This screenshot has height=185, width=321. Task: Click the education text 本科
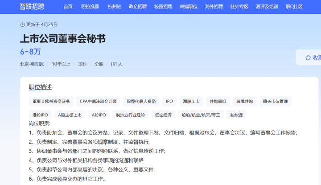(x=82, y=64)
